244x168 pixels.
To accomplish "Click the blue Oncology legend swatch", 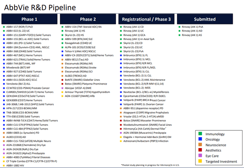I will pos(200,139).
